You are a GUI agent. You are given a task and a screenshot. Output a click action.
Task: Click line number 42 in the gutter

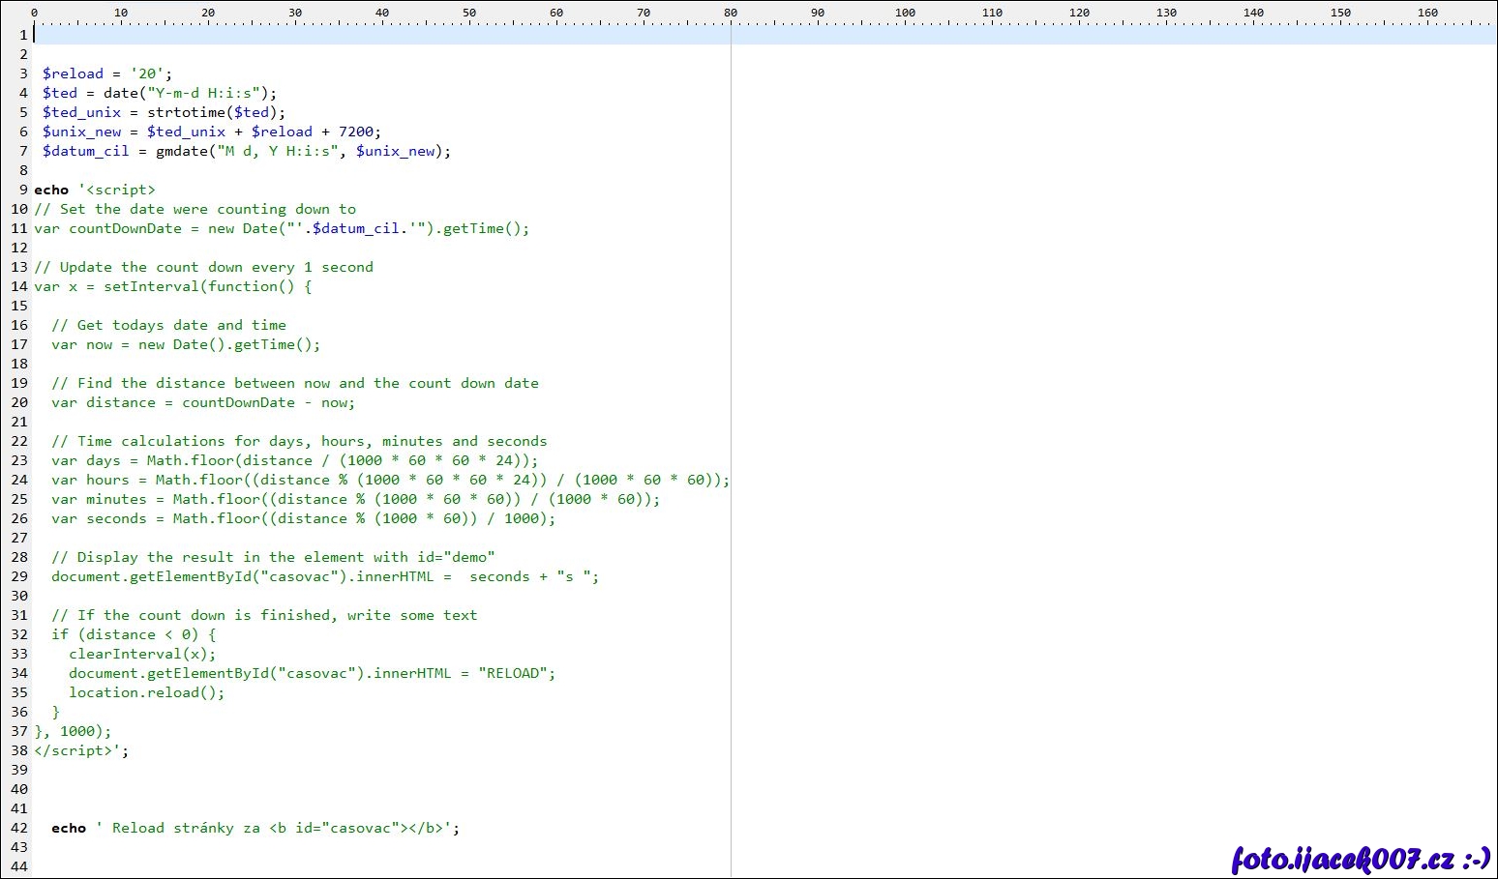click(x=19, y=828)
